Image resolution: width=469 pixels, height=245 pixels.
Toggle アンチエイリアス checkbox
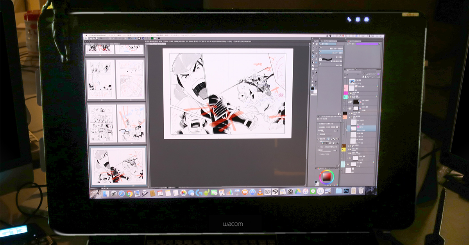tap(318, 154)
